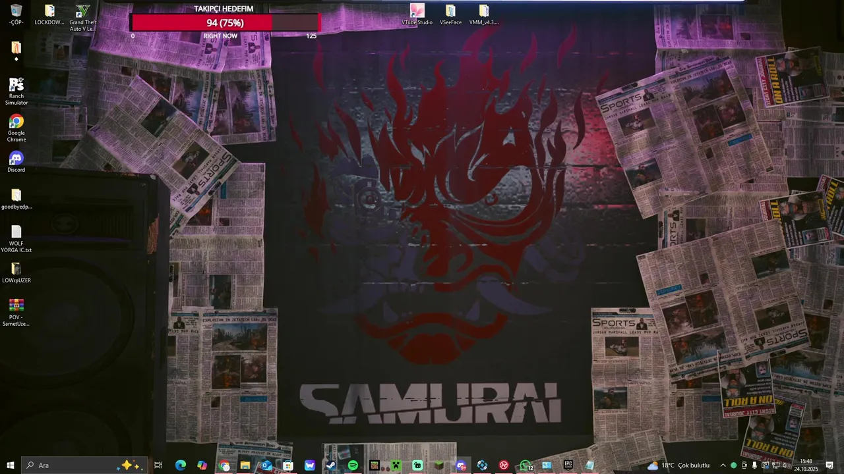Screen dimensions: 844x474
Task: Open the Recycle Bin (-ÇÖP-) icon
Action: pos(16,14)
